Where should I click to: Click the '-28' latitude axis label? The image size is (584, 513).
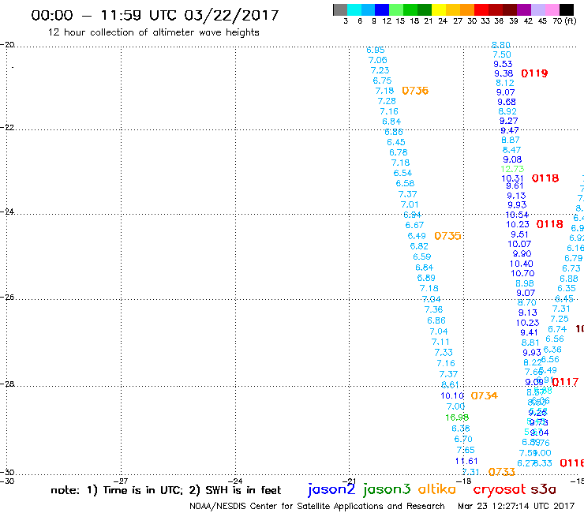(7, 384)
